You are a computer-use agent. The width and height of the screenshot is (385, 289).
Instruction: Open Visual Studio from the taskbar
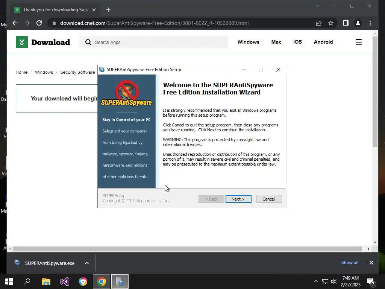pyautogui.click(x=65, y=281)
